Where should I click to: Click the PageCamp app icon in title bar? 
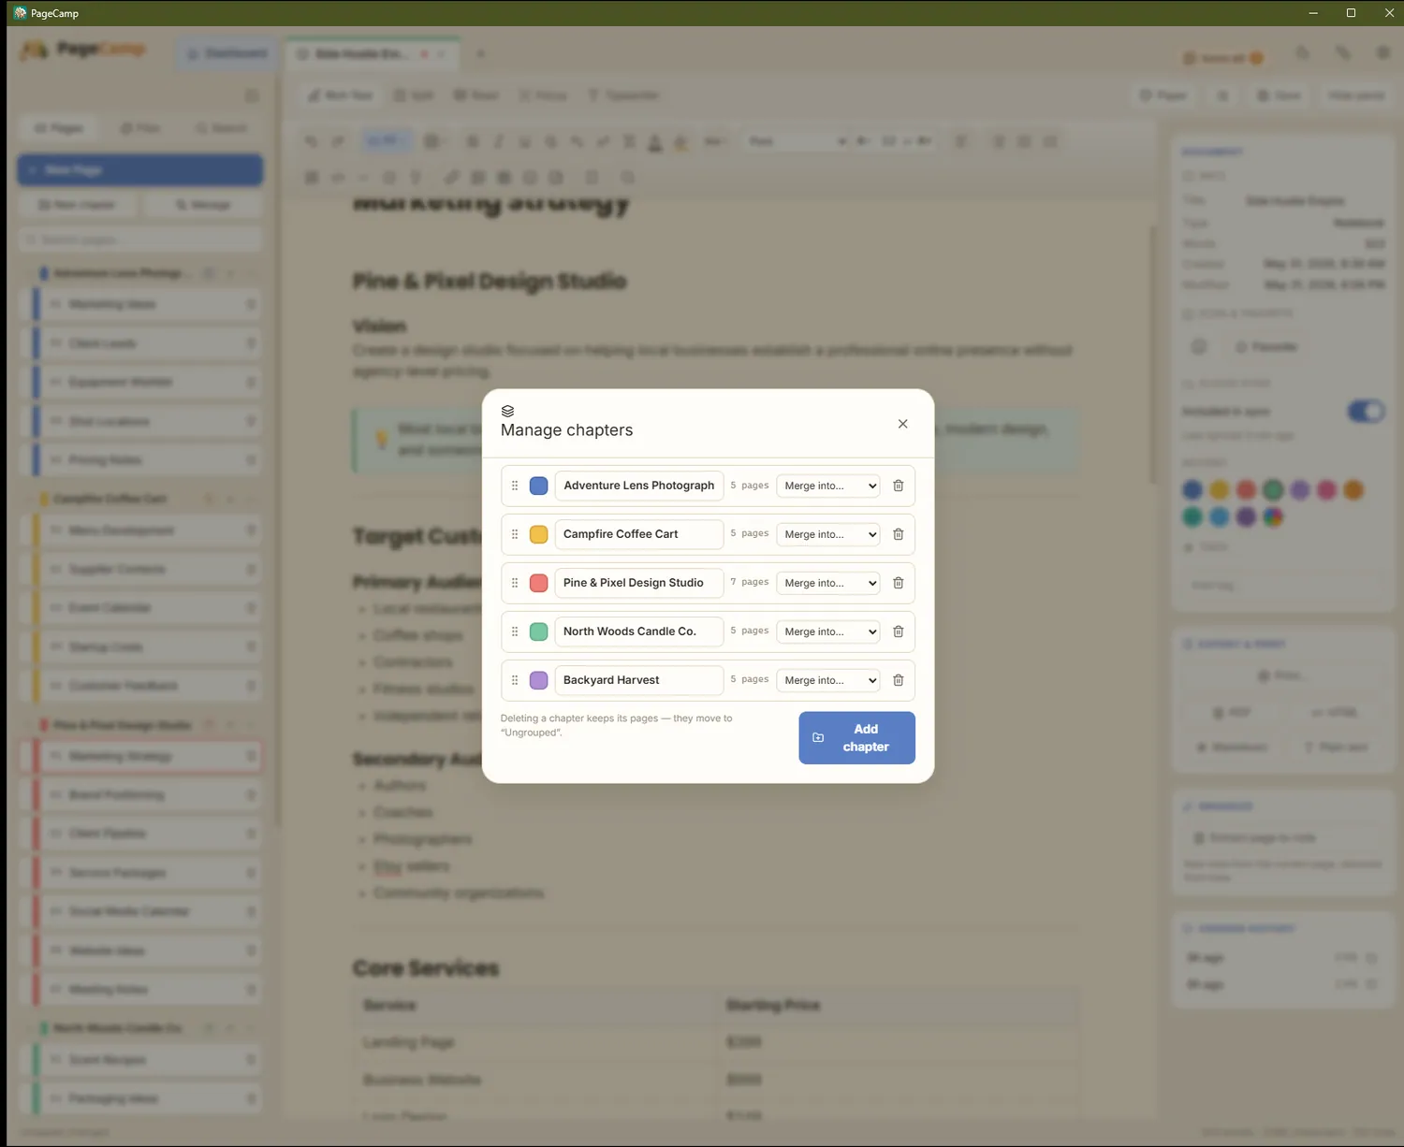(20, 13)
